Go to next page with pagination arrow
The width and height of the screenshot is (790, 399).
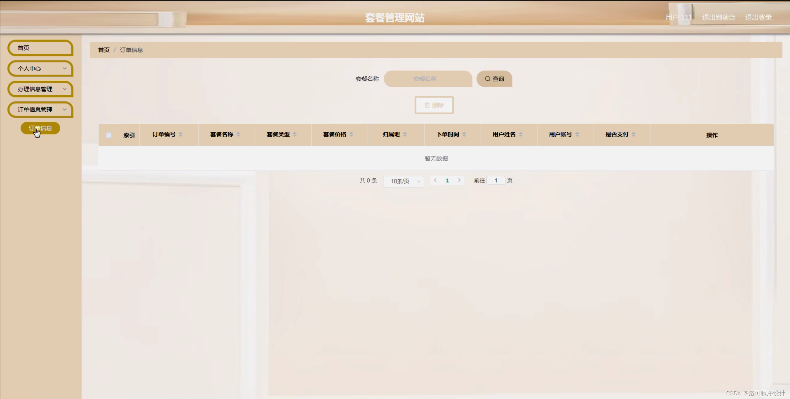point(459,180)
